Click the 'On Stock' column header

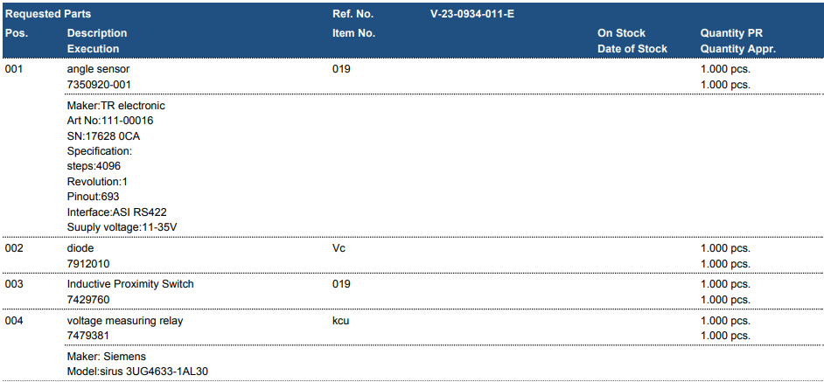coord(621,33)
